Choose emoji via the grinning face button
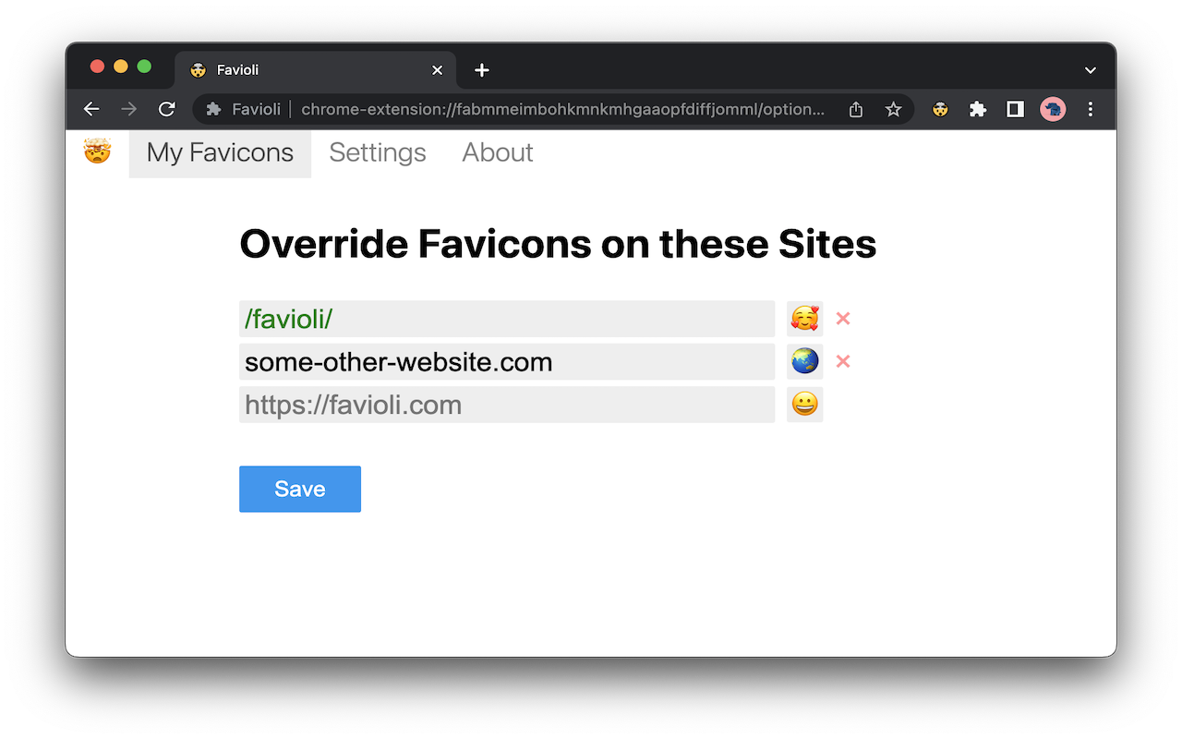Viewport: 1182px width, 739px height. coord(804,405)
